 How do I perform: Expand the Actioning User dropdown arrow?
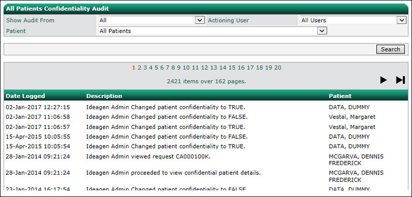(x=401, y=20)
